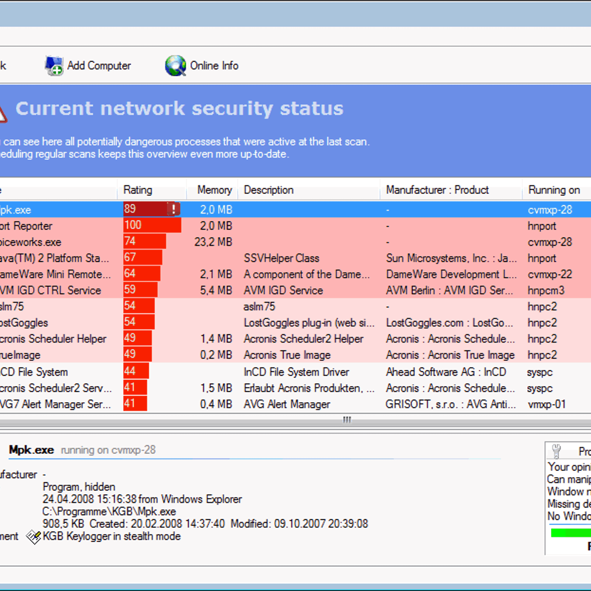The width and height of the screenshot is (591, 591).
Task: Click the exclamation mark on rating 89
Action: [x=173, y=209]
